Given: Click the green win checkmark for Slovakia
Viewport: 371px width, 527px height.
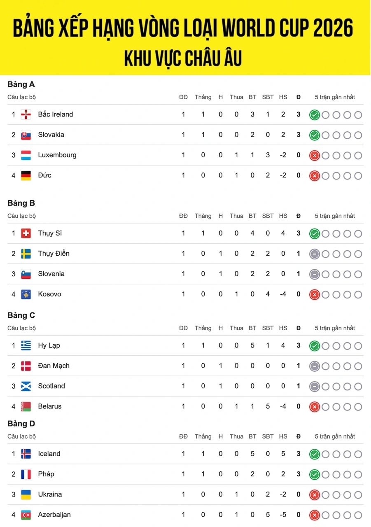Looking at the screenshot, I should click(x=315, y=135).
